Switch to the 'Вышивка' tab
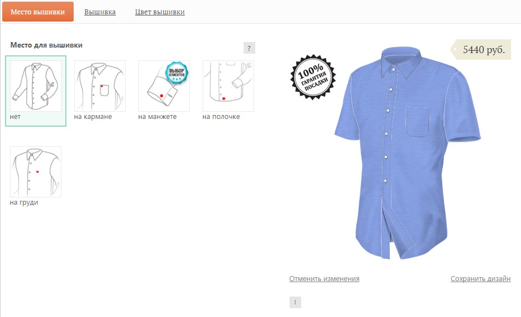The image size is (521, 317). [100, 12]
